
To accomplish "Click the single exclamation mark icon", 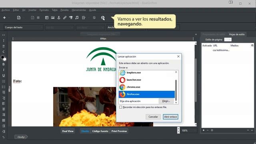I will pyautogui.click(x=4, y=40).
